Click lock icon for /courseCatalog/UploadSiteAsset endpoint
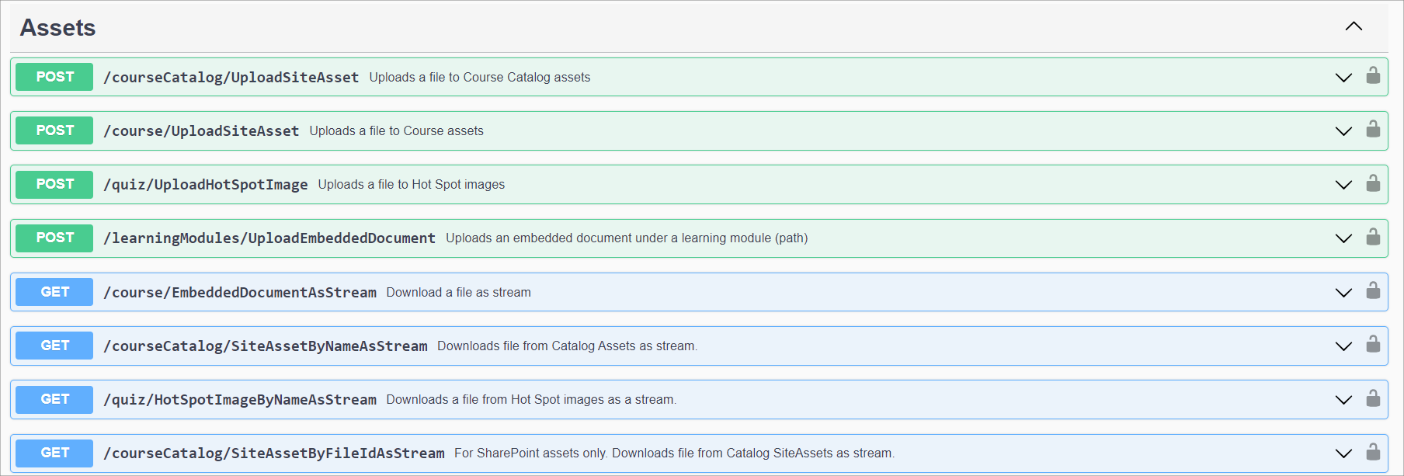Screen dimensions: 1404x476 point(1373,75)
